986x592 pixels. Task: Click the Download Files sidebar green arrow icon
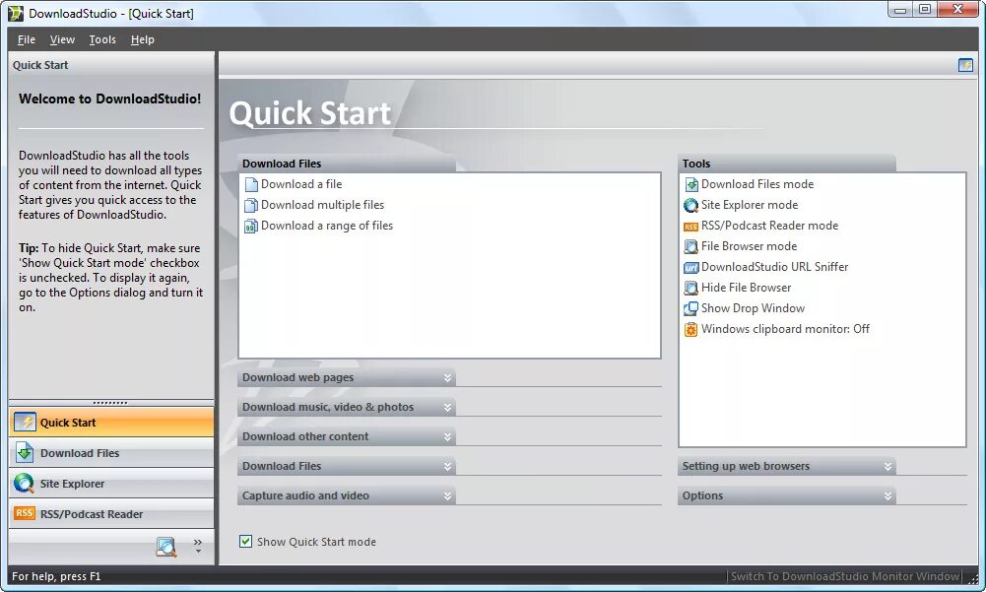(x=25, y=453)
